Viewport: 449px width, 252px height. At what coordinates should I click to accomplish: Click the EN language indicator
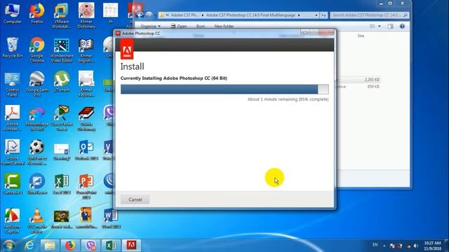[375, 245]
